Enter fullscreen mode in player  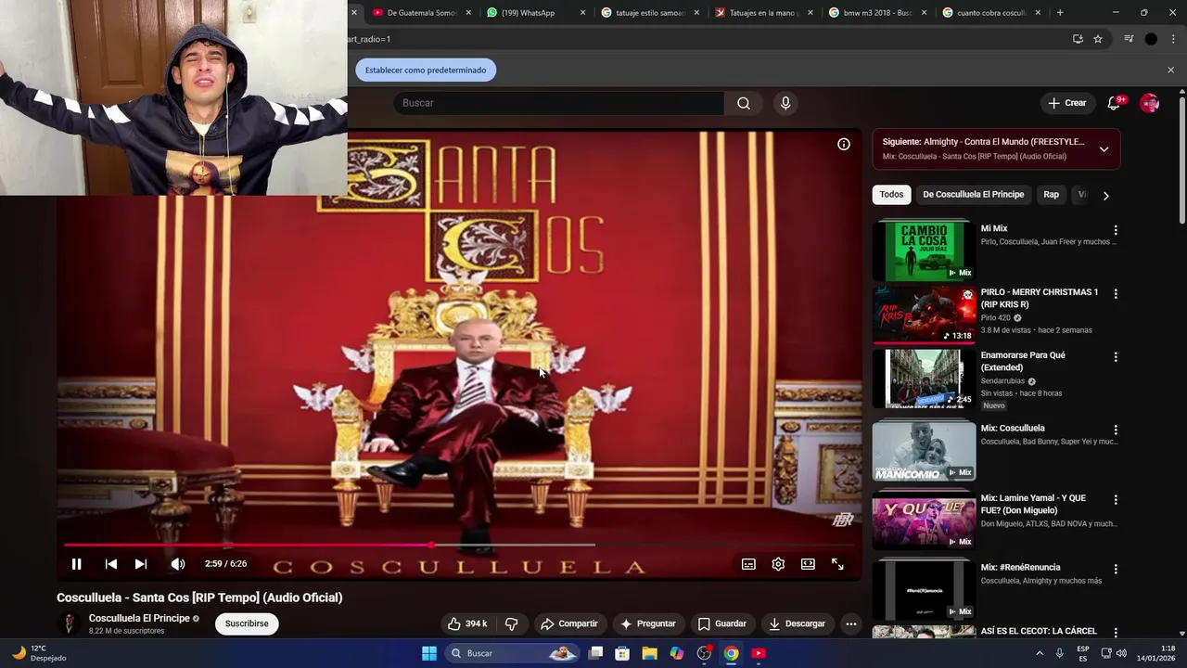[837, 564]
